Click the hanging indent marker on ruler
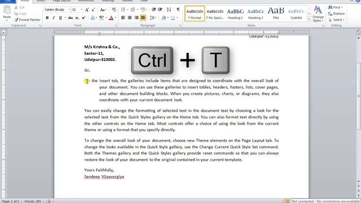This screenshot has height=203, width=361. pos(99,34)
